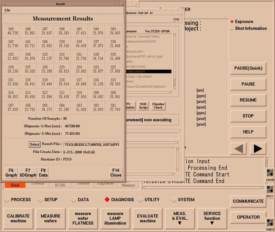This screenshot has width=275, height=232.
Task: Click the OPERATOR button
Action: (248, 217)
